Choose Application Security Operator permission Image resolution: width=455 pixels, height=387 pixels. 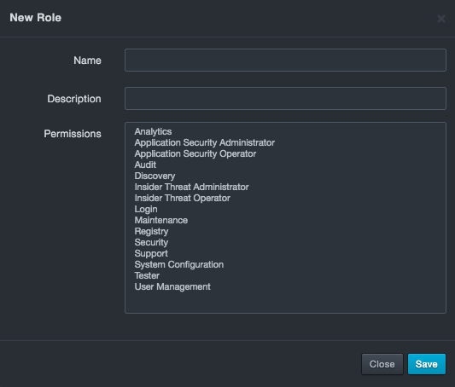[195, 153]
